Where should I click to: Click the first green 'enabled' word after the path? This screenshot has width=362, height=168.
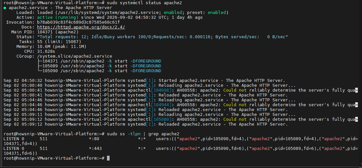pos(173,13)
